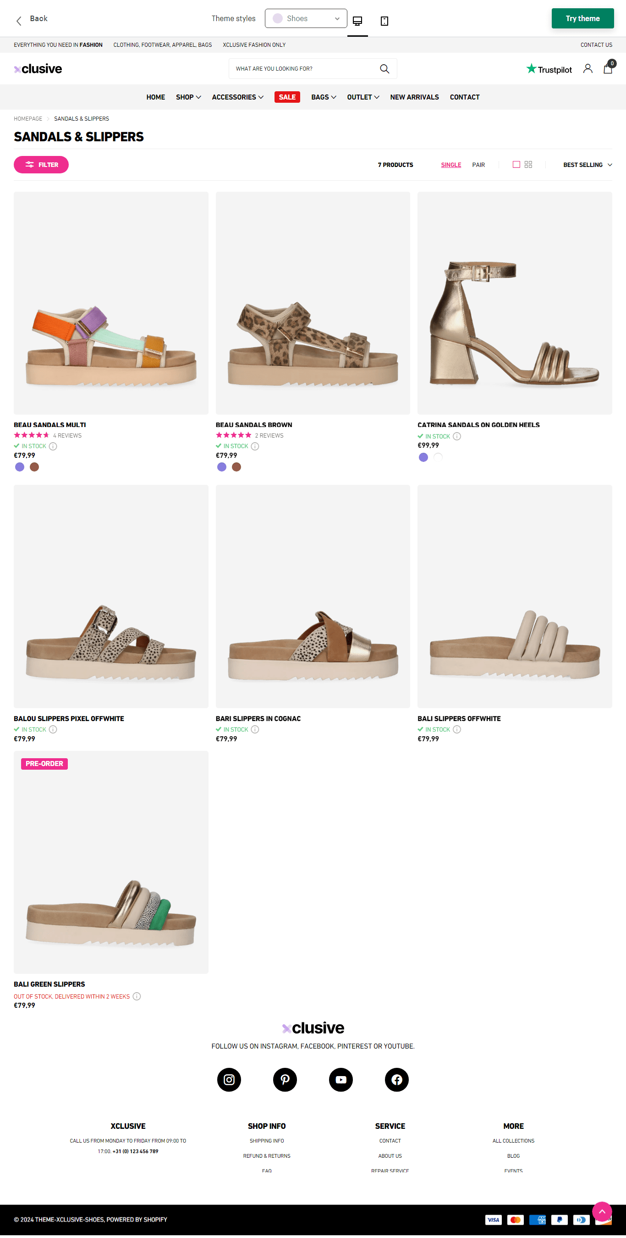Go to New Arrivals page

click(414, 97)
